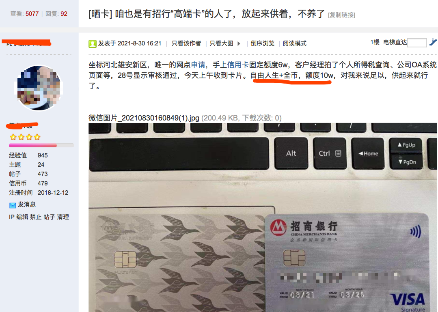Click the green author icon before post date
This screenshot has width=438, height=312.
click(x=93, y=43)
